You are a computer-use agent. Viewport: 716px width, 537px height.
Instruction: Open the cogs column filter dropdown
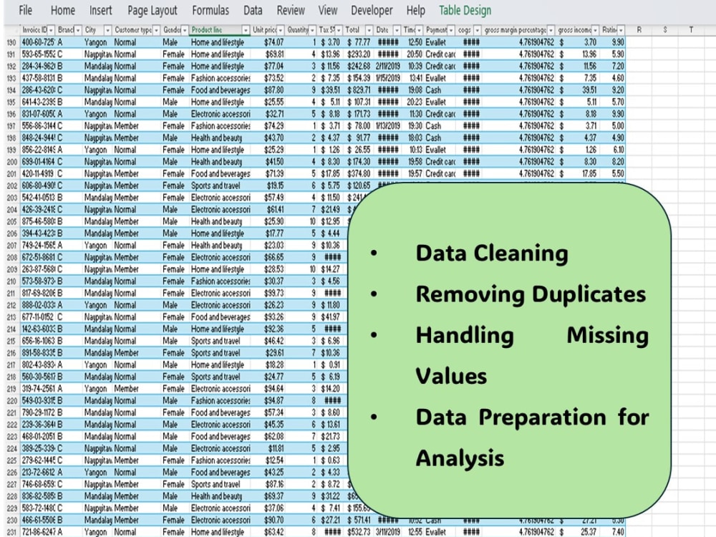477,30
